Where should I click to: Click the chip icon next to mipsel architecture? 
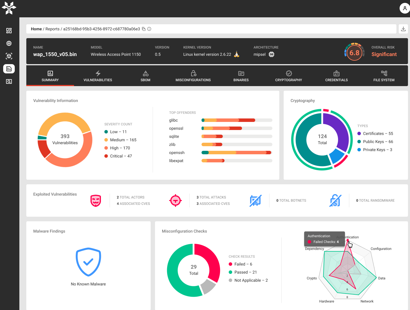[x=271, y=54]
